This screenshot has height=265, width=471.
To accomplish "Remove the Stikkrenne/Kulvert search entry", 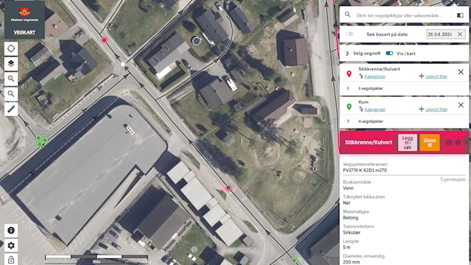I will (461, 72).
